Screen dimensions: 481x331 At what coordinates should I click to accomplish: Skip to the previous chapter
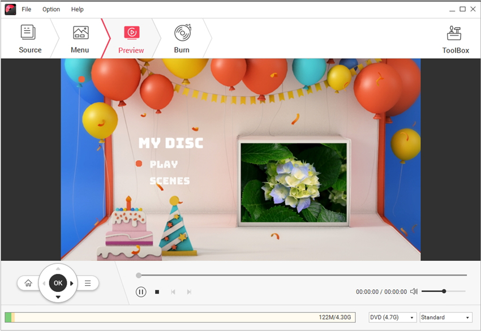pos(173,292)
